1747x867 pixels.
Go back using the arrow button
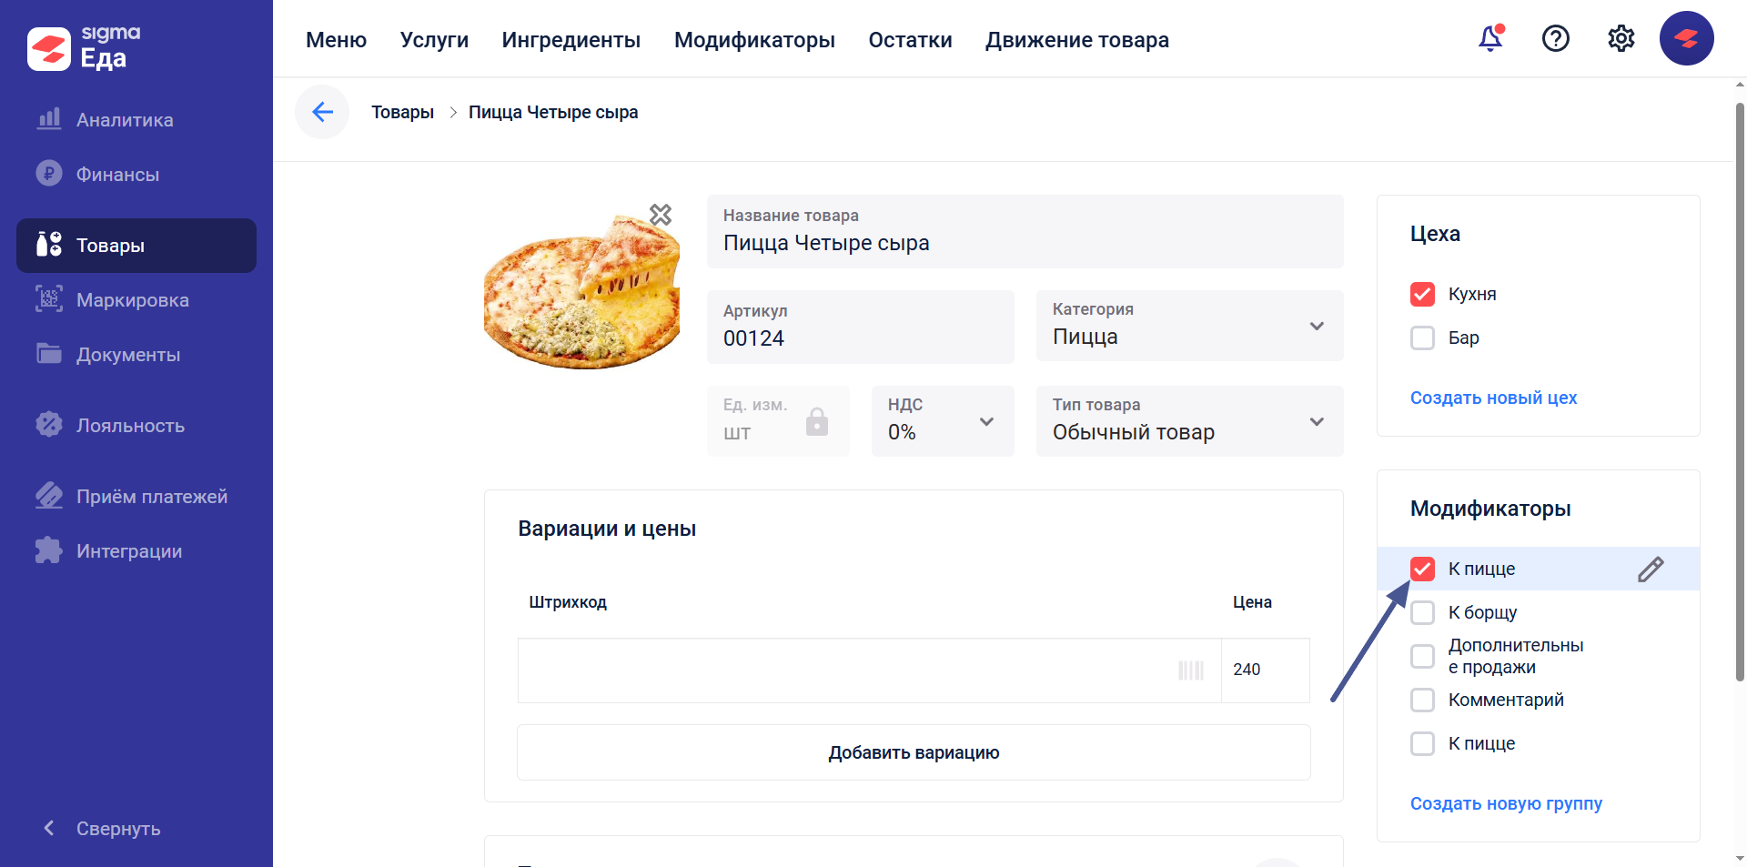pyautogui.click(x=322, y=112)
